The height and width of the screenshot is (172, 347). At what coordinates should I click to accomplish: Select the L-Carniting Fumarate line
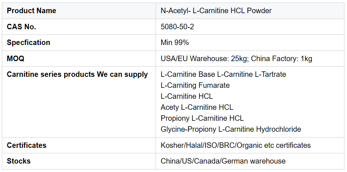coord(195,85)
